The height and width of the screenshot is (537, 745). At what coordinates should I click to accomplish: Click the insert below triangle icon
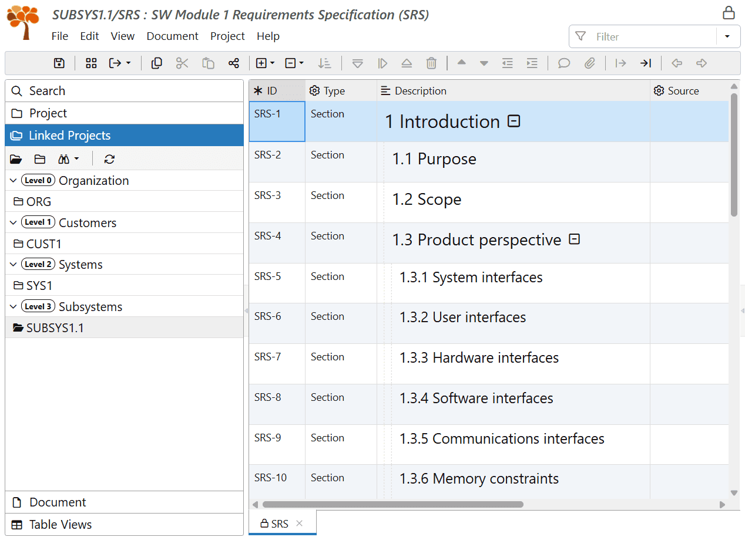[x=357, y=63]
